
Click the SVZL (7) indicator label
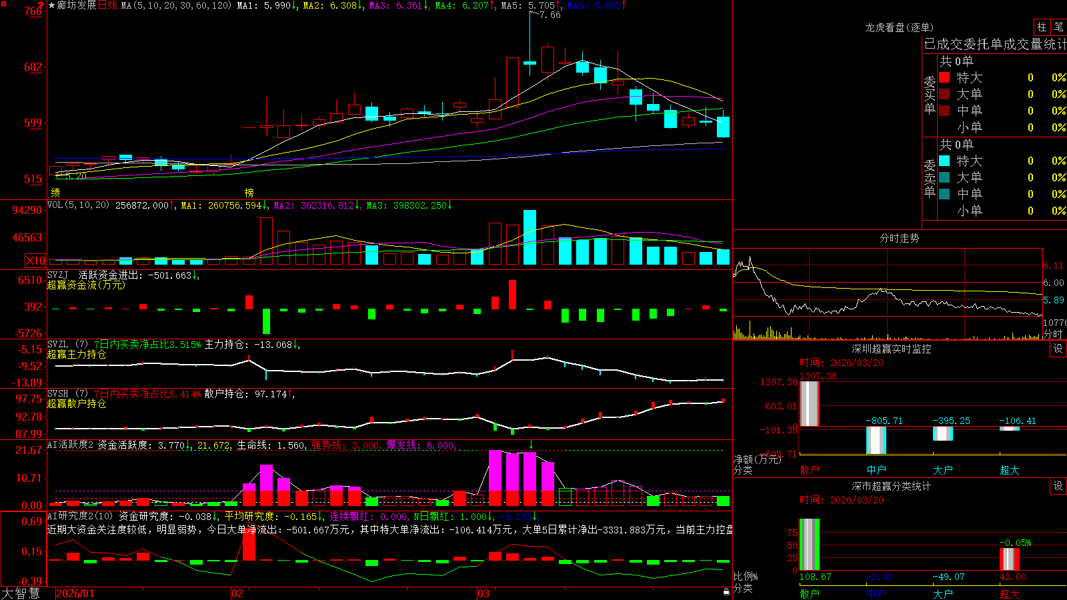coord(67,345)
